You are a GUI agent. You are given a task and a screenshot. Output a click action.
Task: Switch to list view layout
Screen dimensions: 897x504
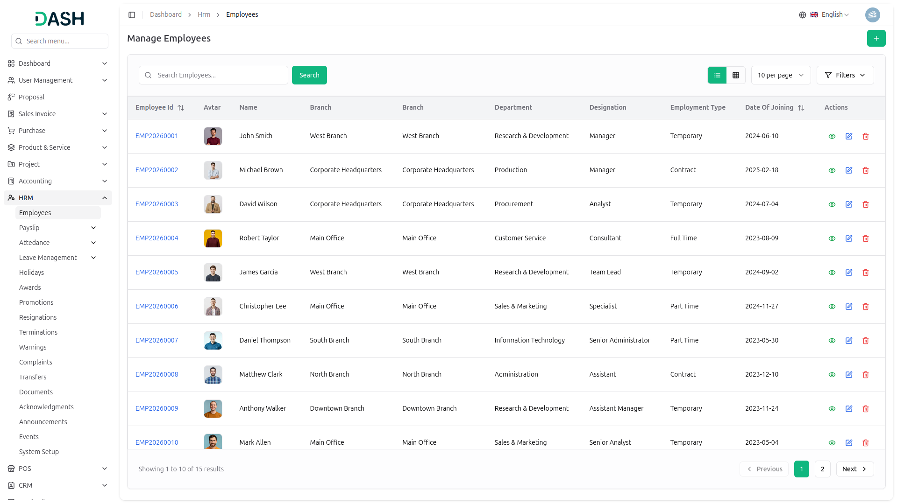[x=717, y=75]
